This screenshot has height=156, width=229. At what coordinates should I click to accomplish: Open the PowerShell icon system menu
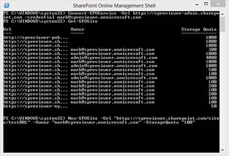7,5
